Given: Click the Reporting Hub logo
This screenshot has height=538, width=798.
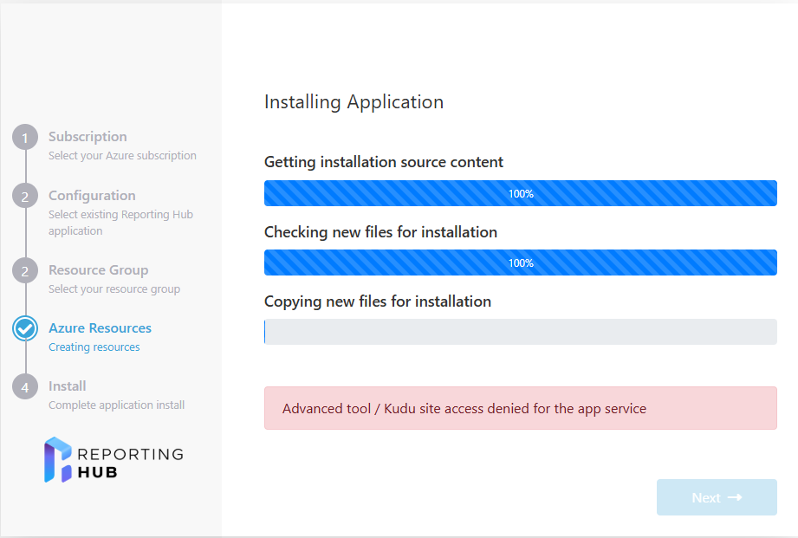Looking at the screenshot, I should [114, 460].
